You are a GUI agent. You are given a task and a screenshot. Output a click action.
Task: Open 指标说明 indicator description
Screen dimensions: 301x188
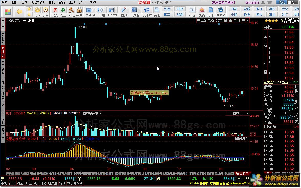tap(241, 139)
